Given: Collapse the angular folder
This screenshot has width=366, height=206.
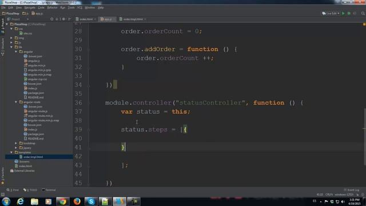Looking at the screenshot, I should [16, 51].
